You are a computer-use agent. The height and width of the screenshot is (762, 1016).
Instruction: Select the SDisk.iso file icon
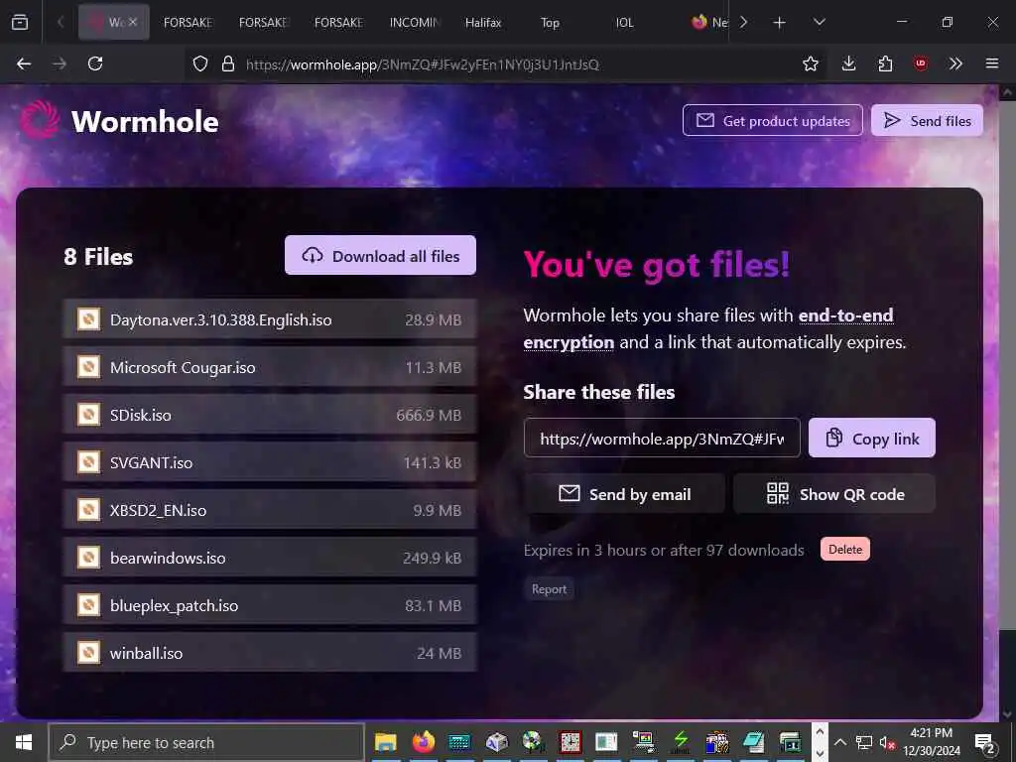[x=88, y=415]
